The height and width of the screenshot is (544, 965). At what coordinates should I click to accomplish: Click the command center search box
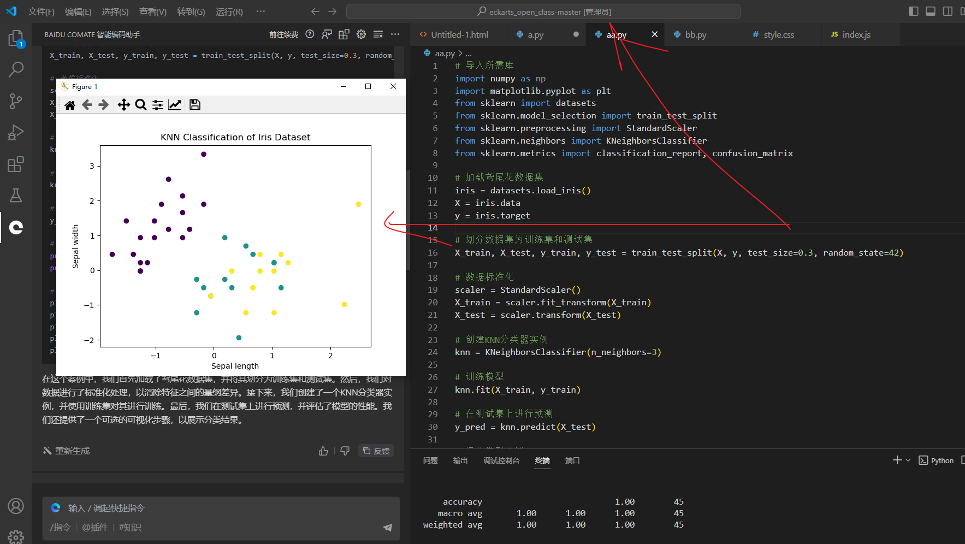pyautogui.click(x=543, y=11)
